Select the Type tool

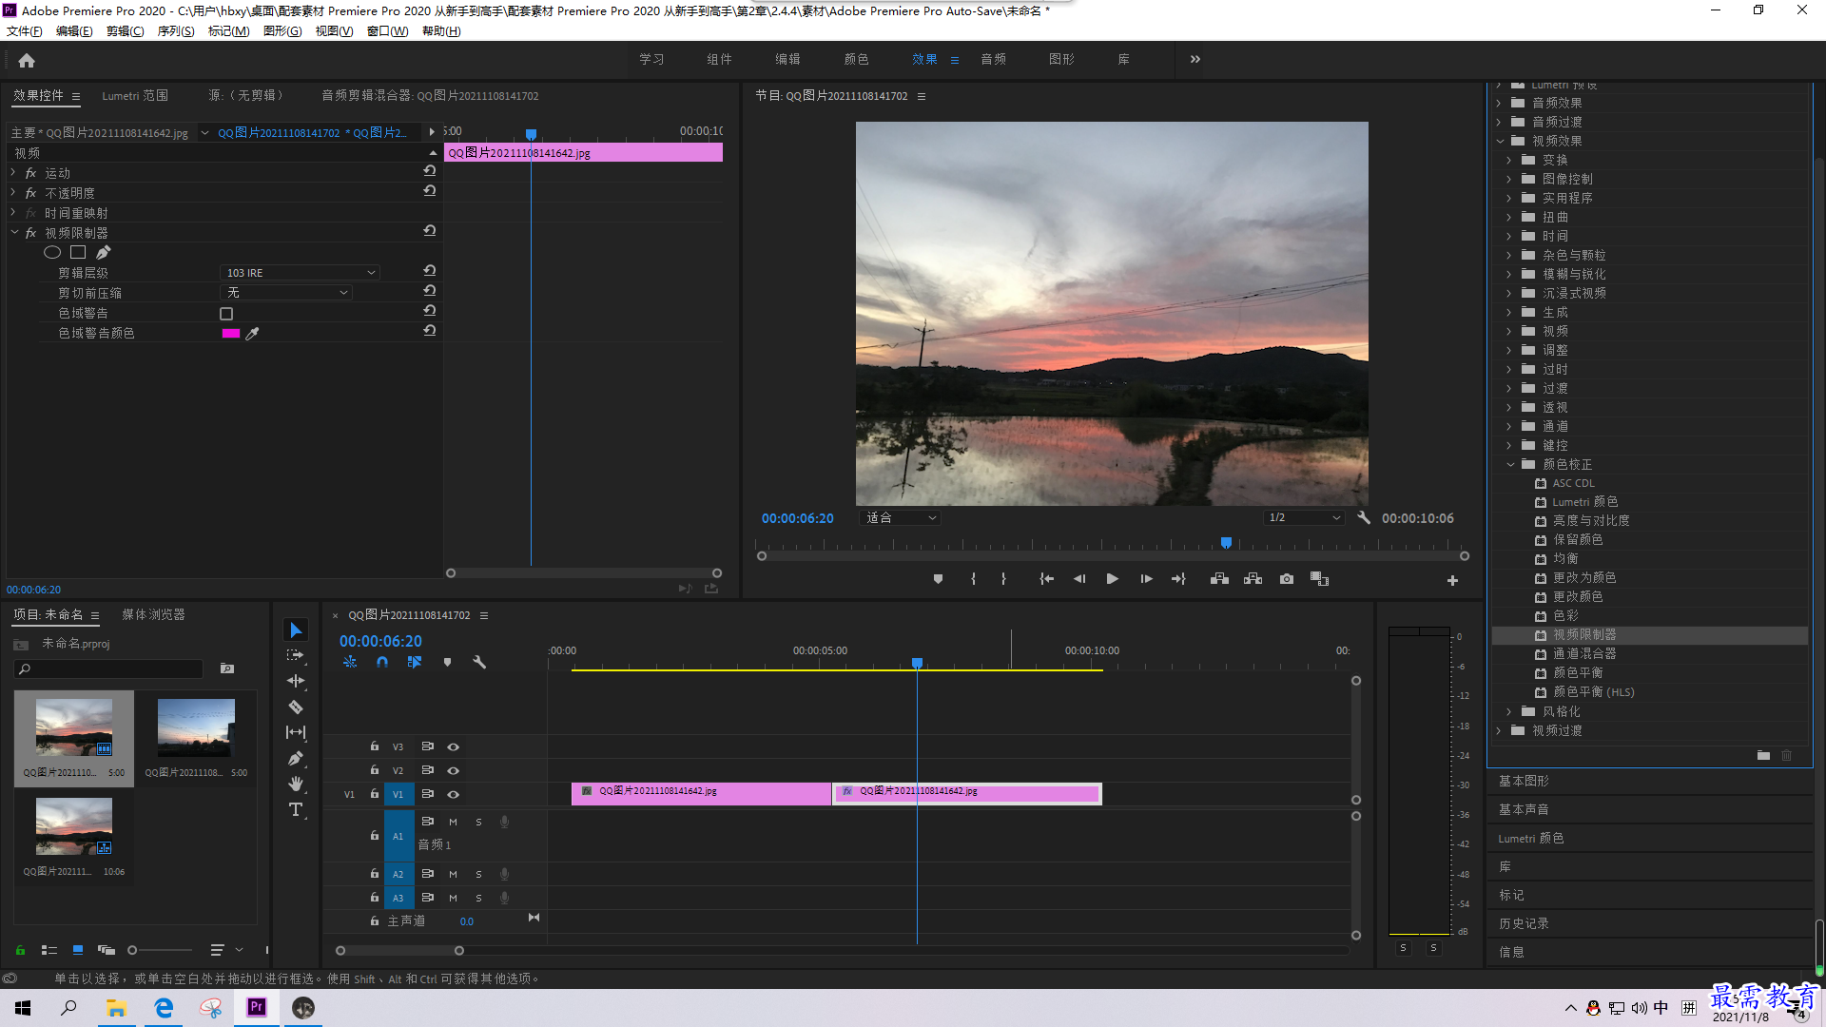[x=296, y=809]
